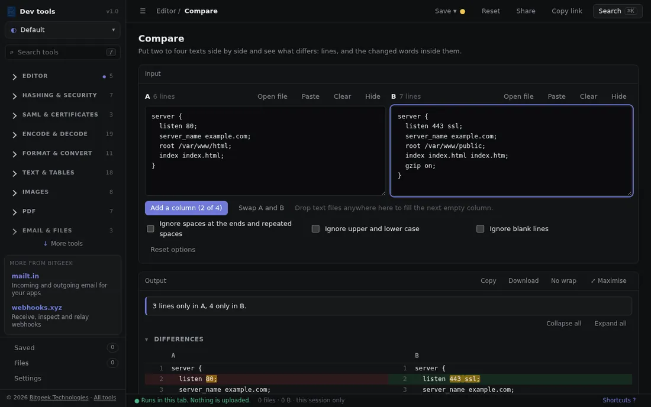Expand the SAML & CERTIFICATES category
This screenshot has height=407, width=651.
pos(63,115)
